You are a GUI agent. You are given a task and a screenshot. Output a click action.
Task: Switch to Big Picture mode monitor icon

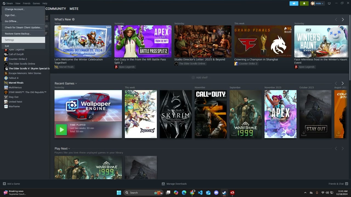click(329, 3)
